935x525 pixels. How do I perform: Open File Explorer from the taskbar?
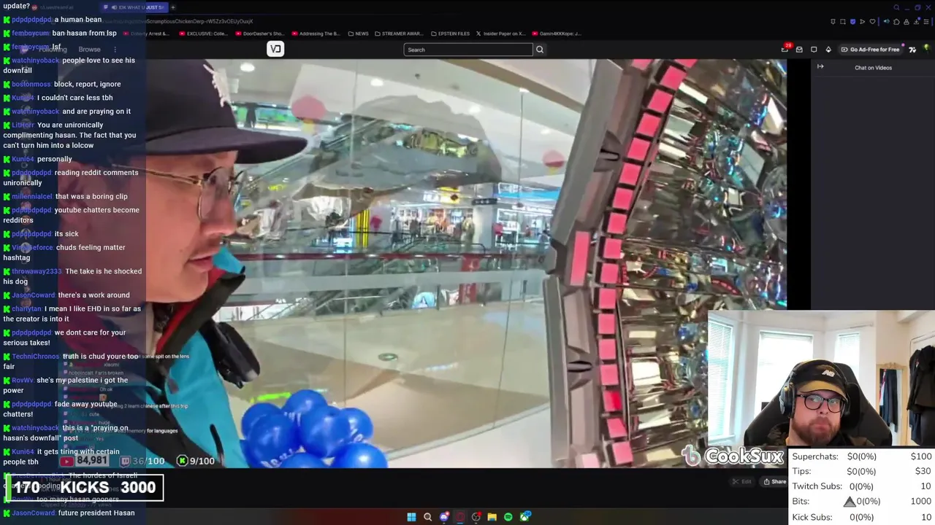pos(492,517)
